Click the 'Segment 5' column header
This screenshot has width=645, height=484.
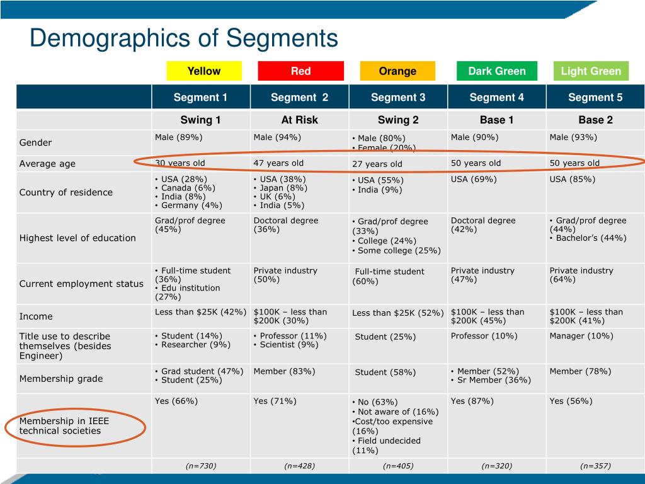[595, 97]
